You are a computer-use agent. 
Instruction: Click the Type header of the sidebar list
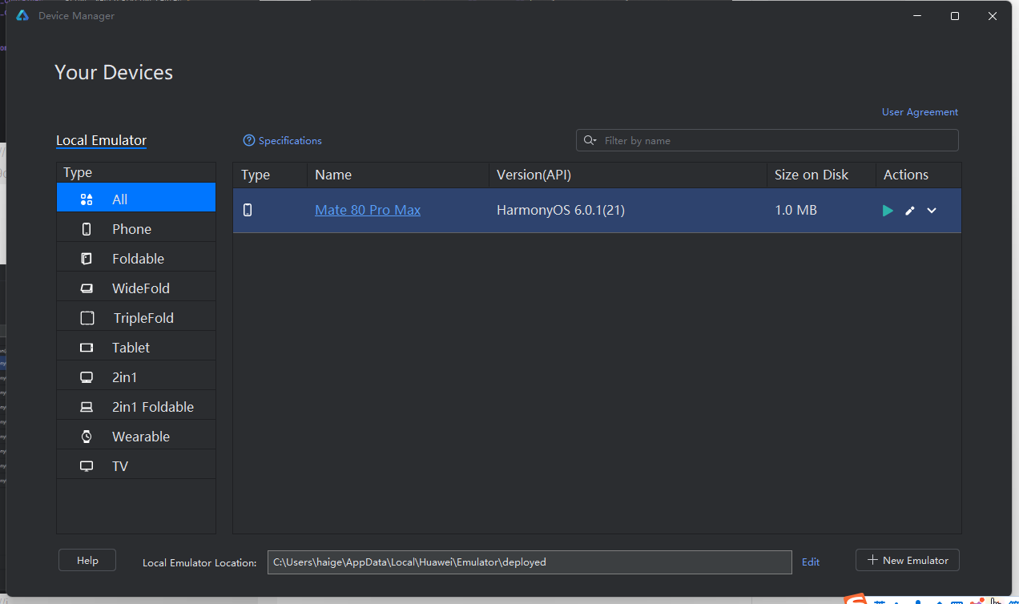pyautogui.click(x=136, y=172)
